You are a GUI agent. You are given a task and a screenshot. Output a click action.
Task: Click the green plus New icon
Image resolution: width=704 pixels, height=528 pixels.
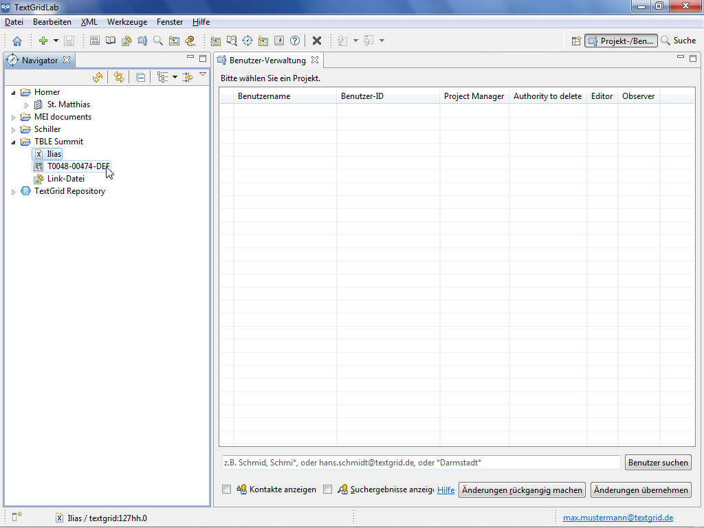pyautogui.click(x=43, y=41)
